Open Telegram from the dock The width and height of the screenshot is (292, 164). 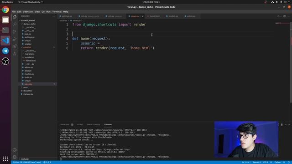(5, 51)
